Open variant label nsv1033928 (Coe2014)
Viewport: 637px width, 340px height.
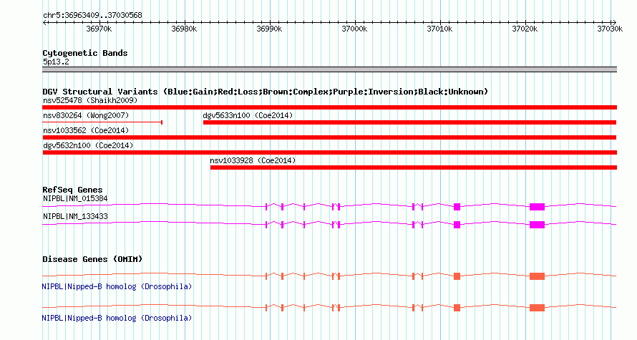(x=253, y=160)
